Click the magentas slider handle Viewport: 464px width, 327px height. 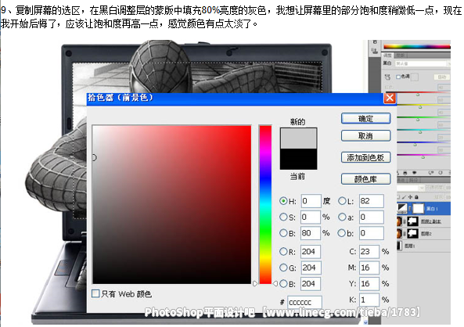point(423,157)
